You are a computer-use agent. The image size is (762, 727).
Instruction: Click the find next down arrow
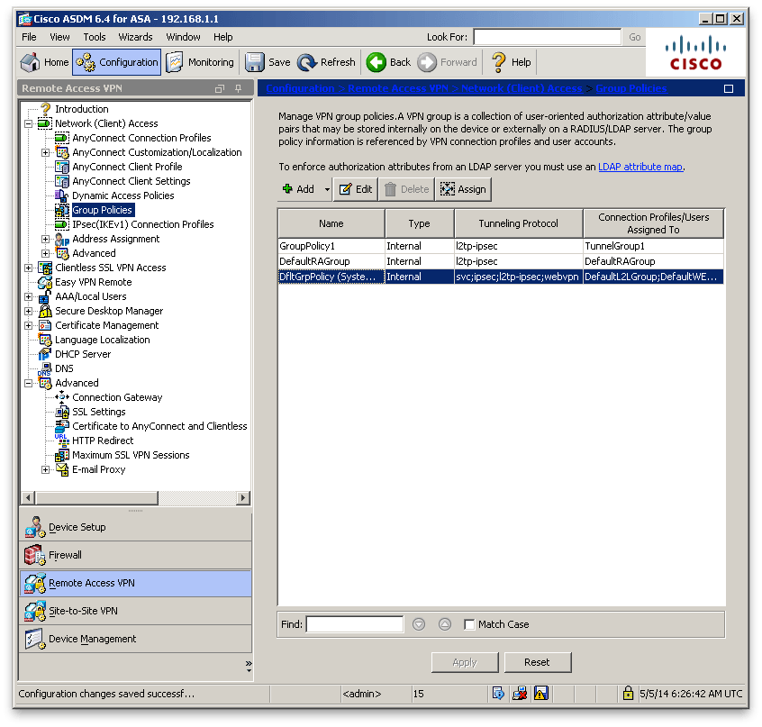click(419, 624)
